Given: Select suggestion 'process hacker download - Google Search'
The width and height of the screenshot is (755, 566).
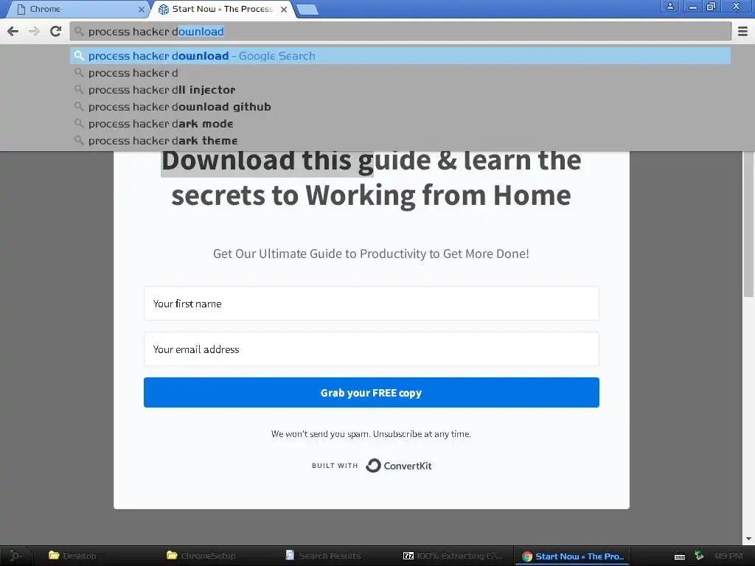Looking at the screenshot, I should click(400, 56).
